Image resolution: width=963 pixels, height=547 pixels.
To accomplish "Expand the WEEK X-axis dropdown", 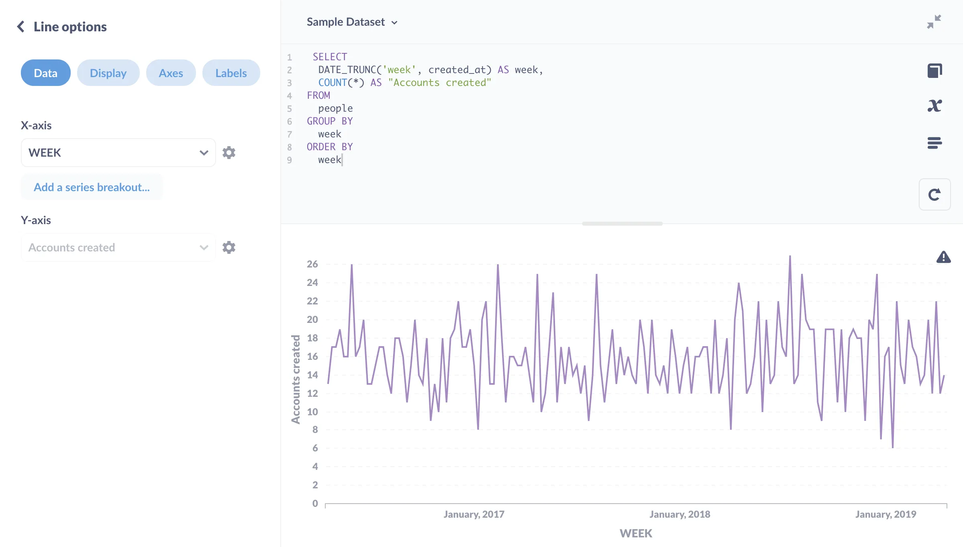I will coord(118,153).
